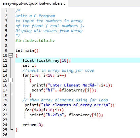Click the 'int i;' declaration line
The height and width of the screenshot is (138, 140).
pos(29,65)
